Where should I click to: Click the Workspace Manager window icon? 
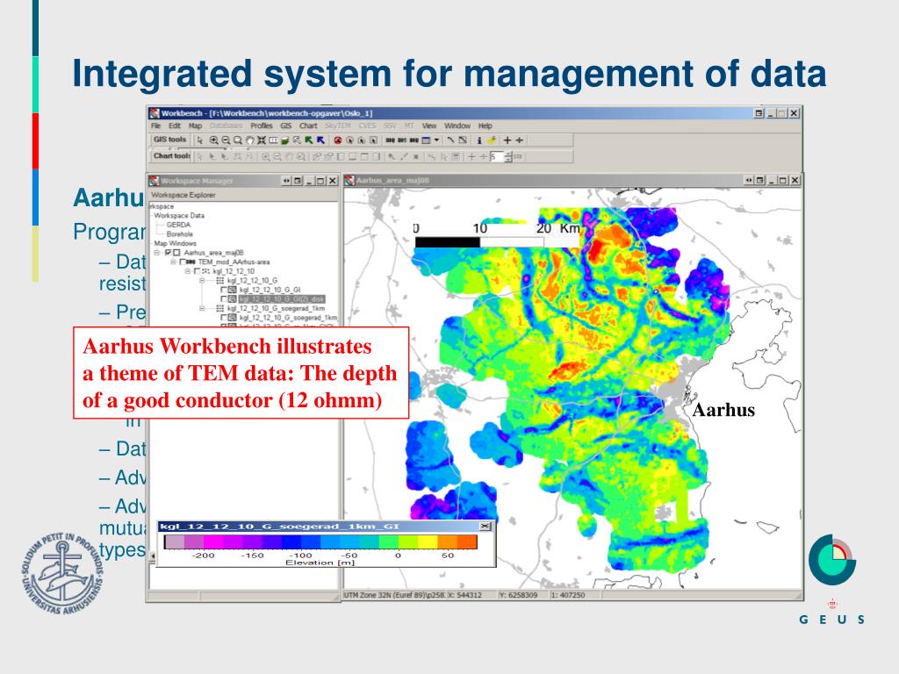154,181
